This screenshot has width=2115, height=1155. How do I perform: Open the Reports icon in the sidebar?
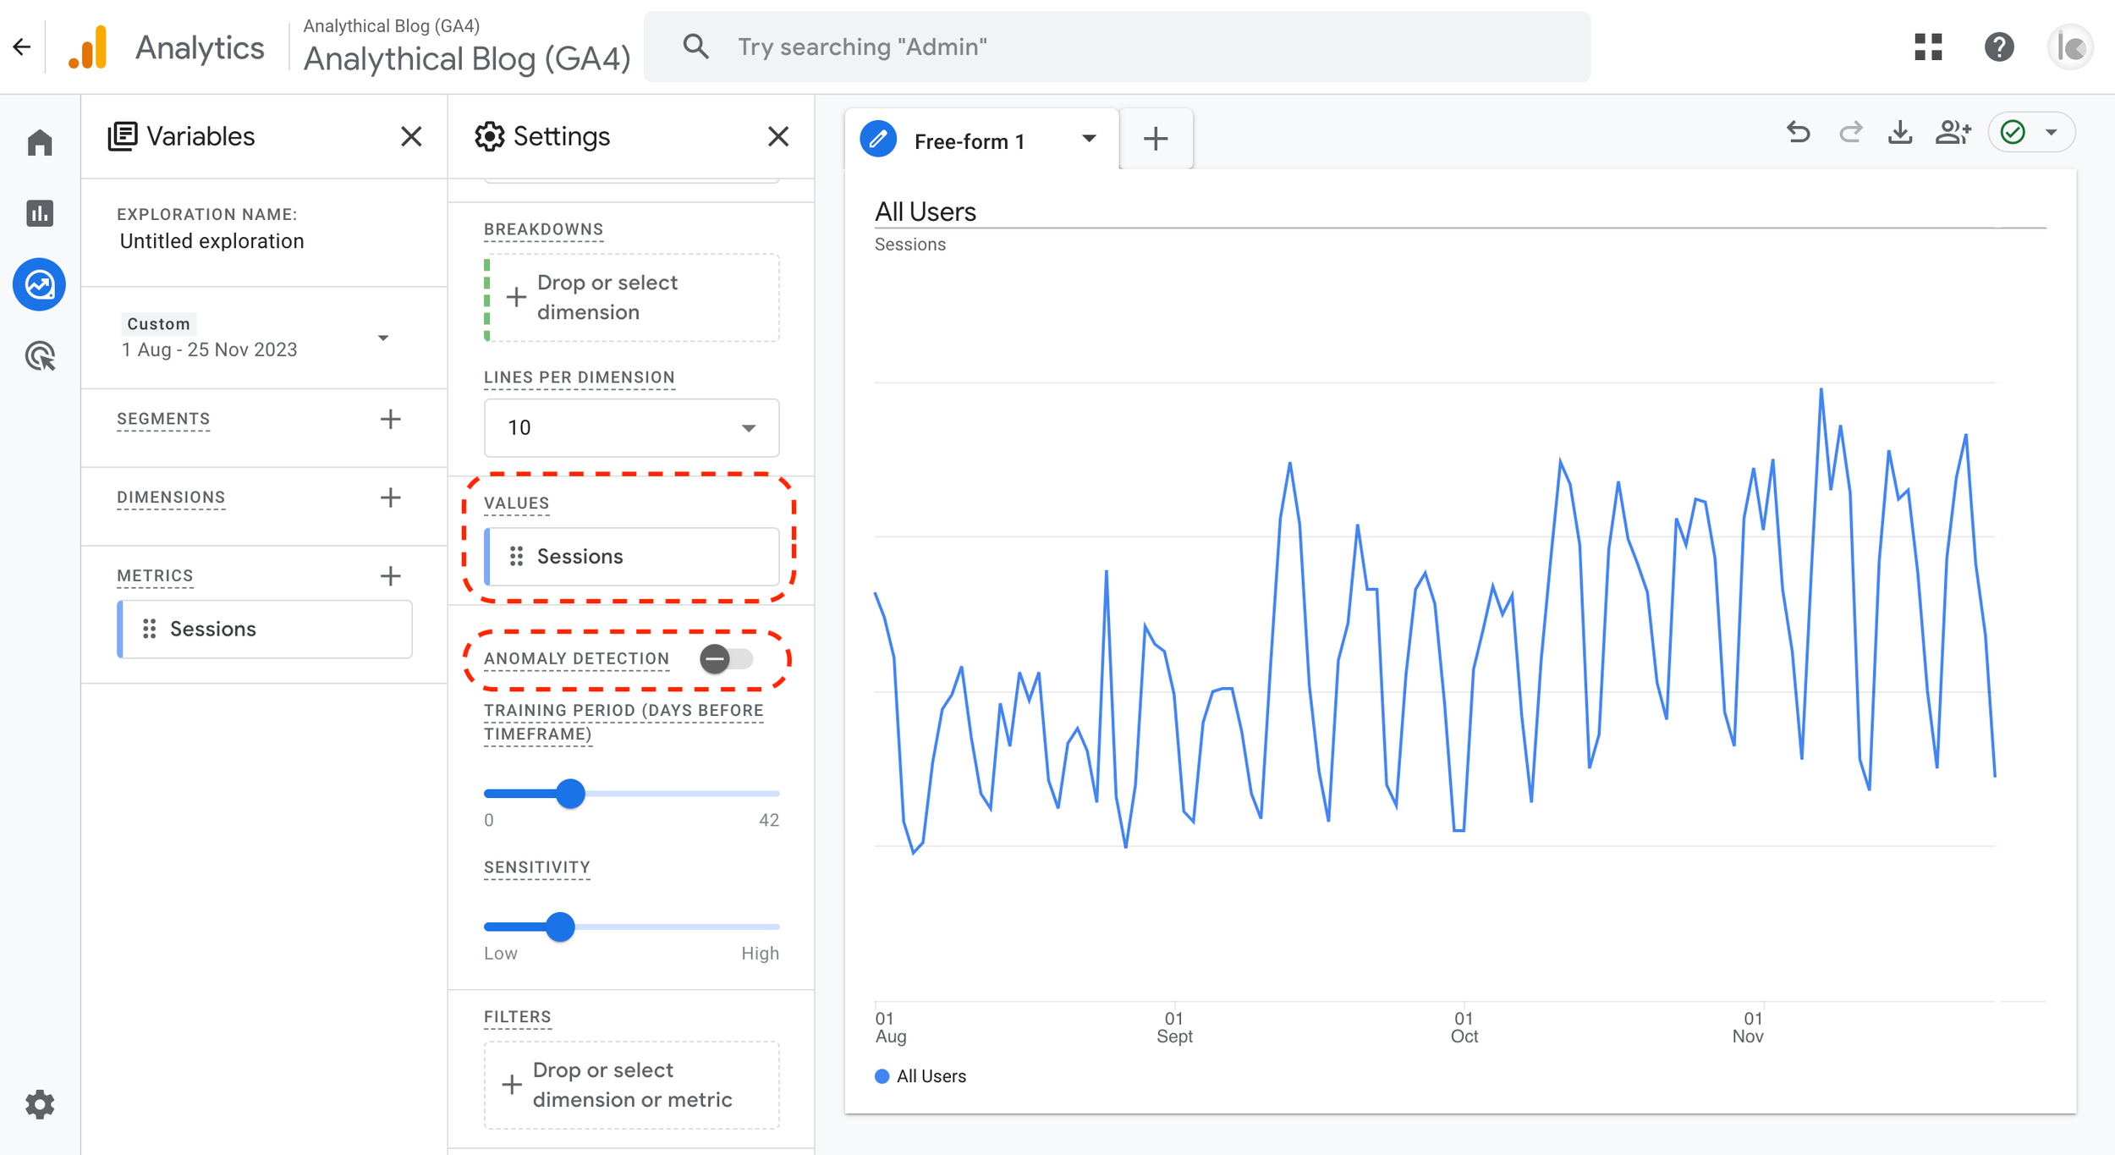pyautogui.click(x=40, y=213)
